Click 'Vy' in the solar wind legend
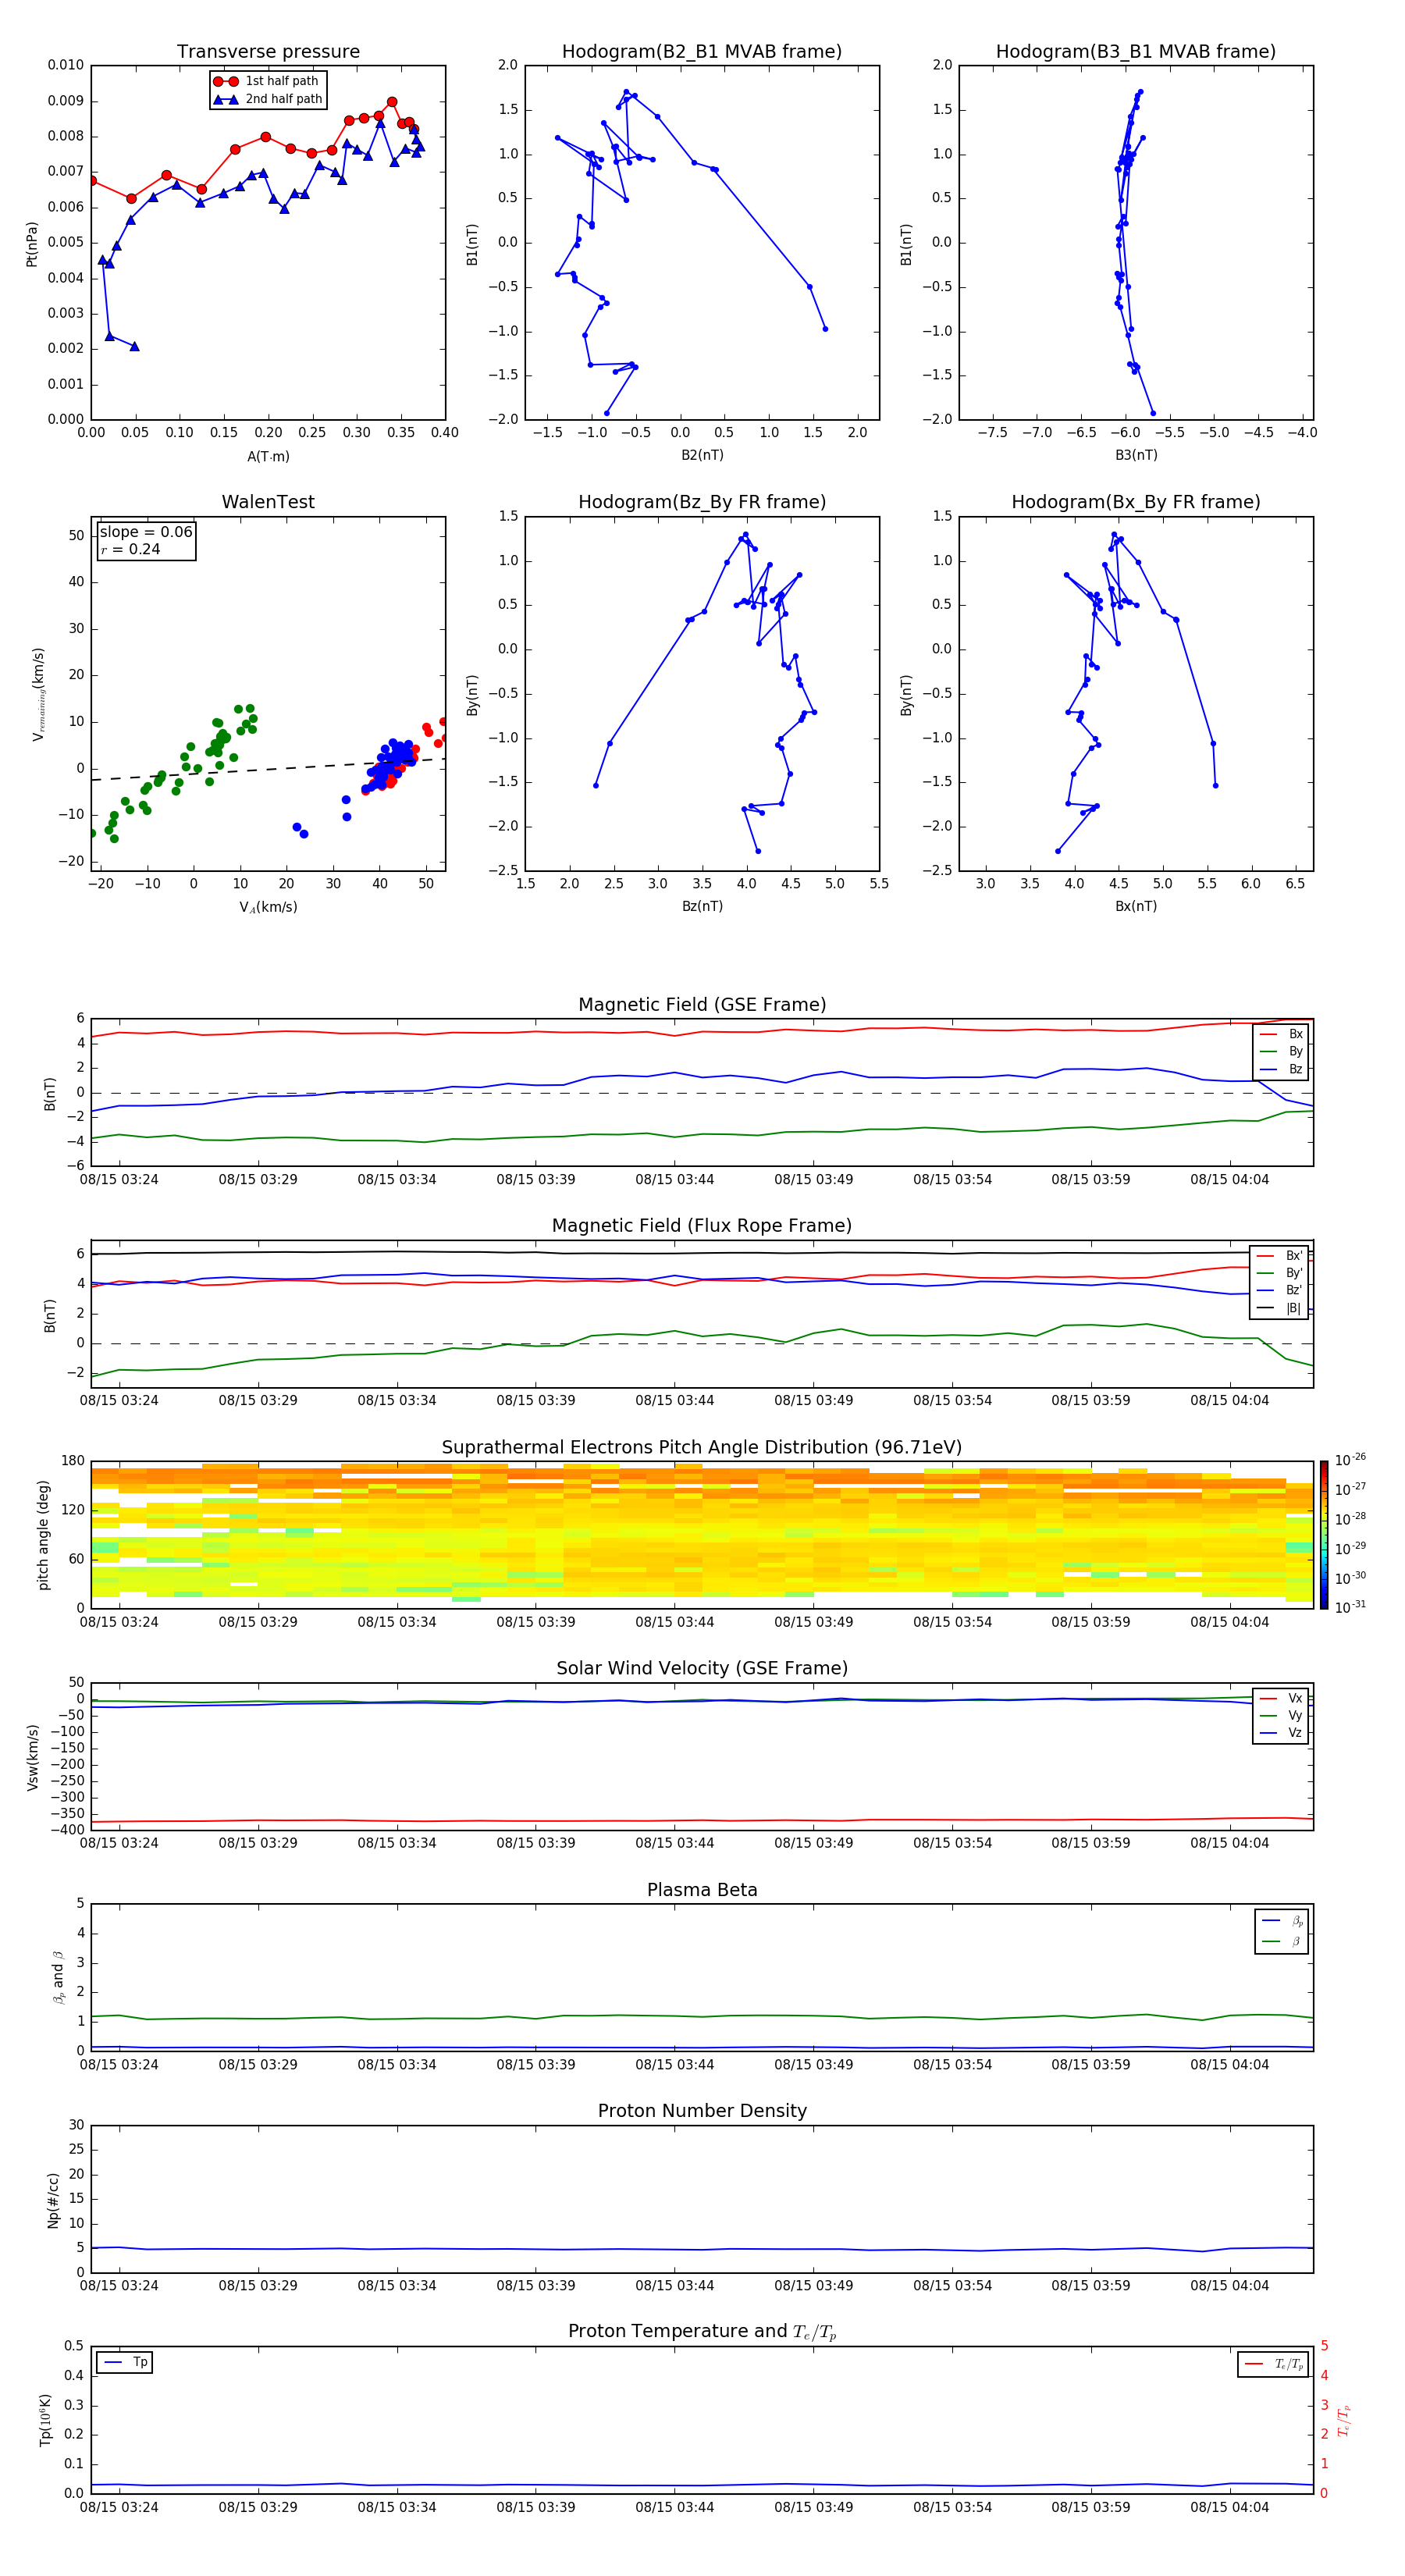The height and width of the screenshot is (2576, 1405). pos(1295,1715)
